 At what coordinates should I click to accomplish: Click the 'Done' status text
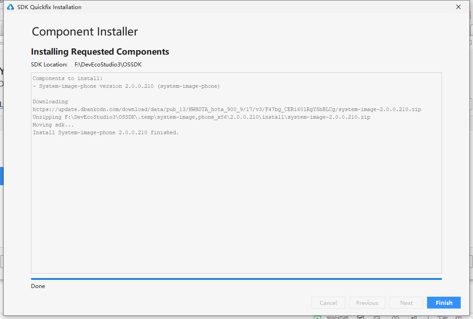[x=38, y=286]
